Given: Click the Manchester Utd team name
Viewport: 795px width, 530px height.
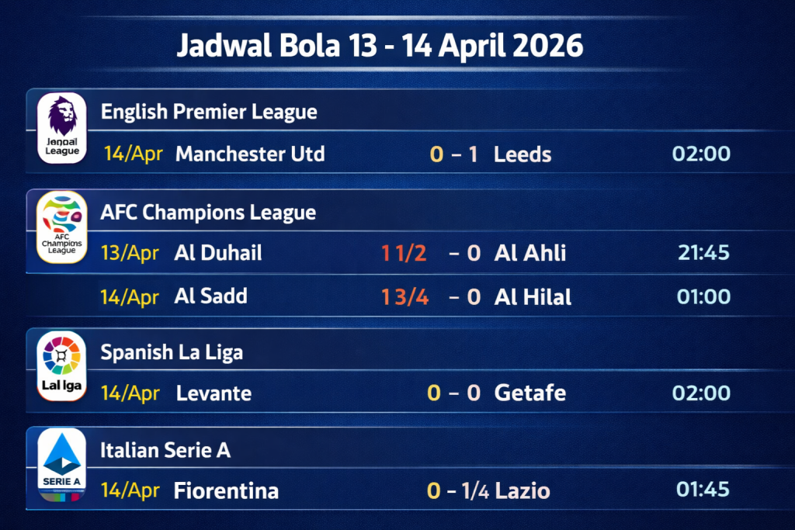Looking at the screenshot, I should tap(250, 154).
